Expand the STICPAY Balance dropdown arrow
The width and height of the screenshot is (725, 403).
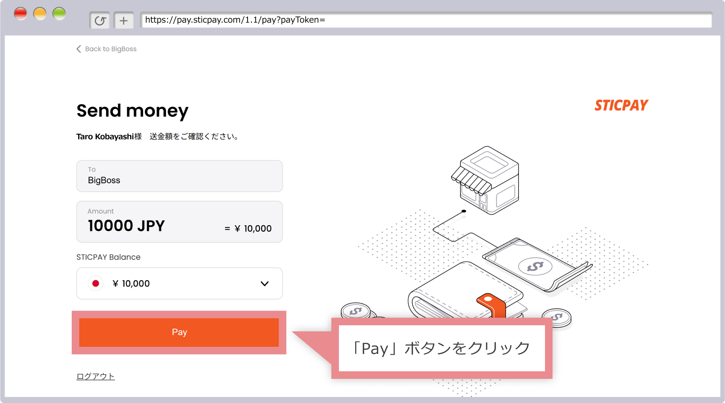tap(265, 284)
